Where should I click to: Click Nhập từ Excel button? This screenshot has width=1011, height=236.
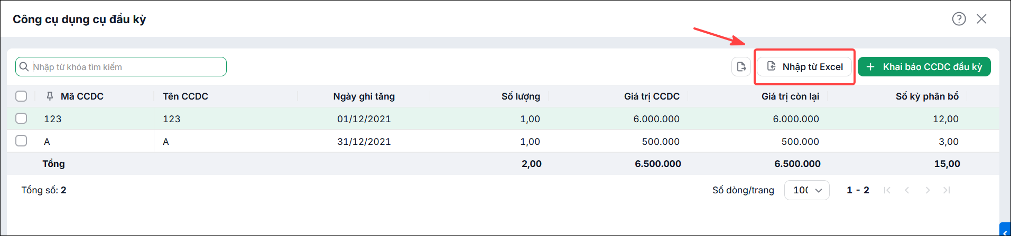pyautogui.click(x=804, y=67)
